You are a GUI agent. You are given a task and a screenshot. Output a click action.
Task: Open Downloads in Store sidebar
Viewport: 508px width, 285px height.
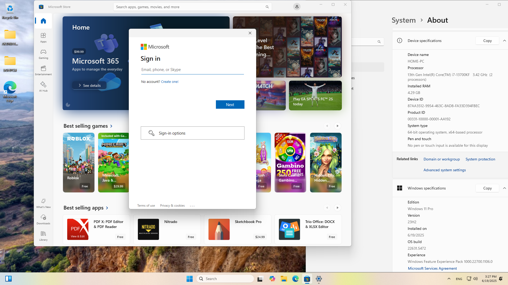pos(43,219)
